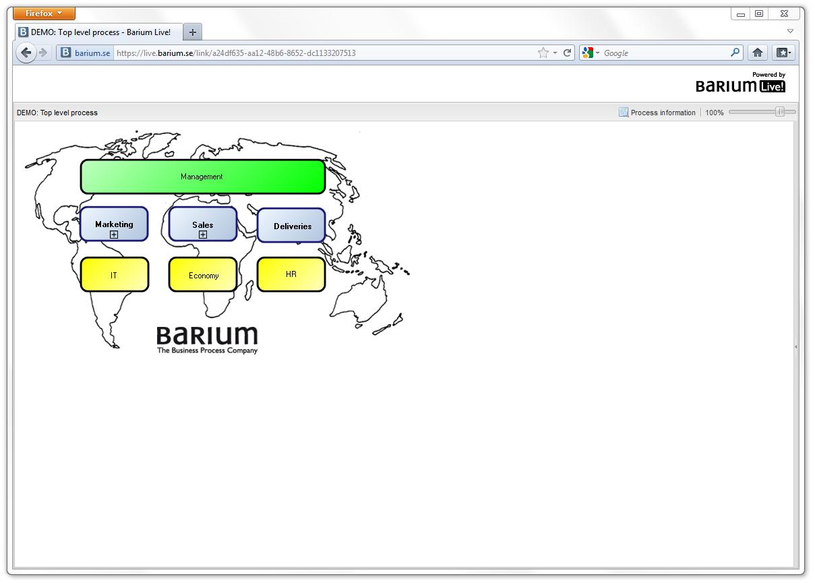The image size is (815, 583).
Task: Click the green Management process box
Action: (x=202, y=177)
